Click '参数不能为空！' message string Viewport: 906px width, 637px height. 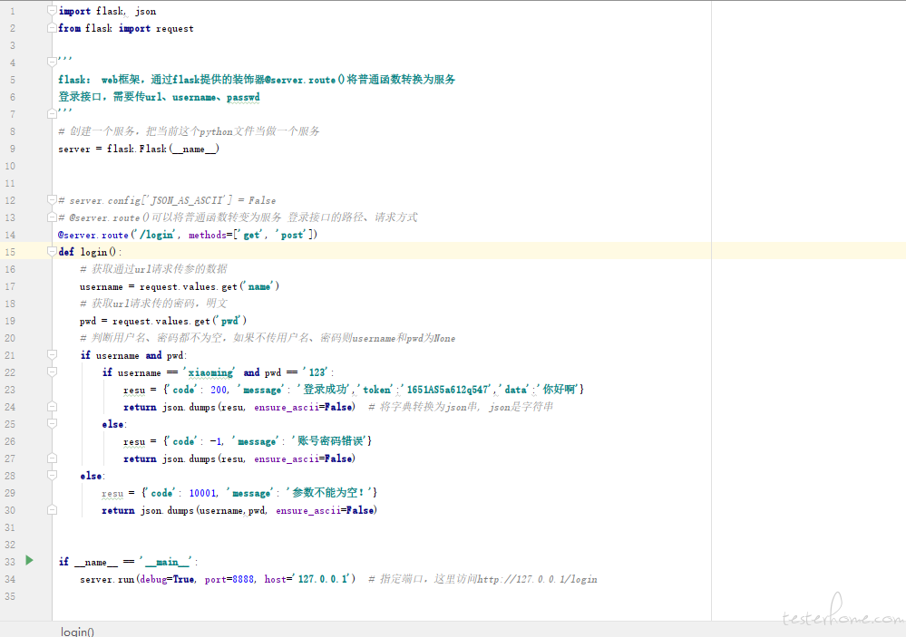click(329, 493)
